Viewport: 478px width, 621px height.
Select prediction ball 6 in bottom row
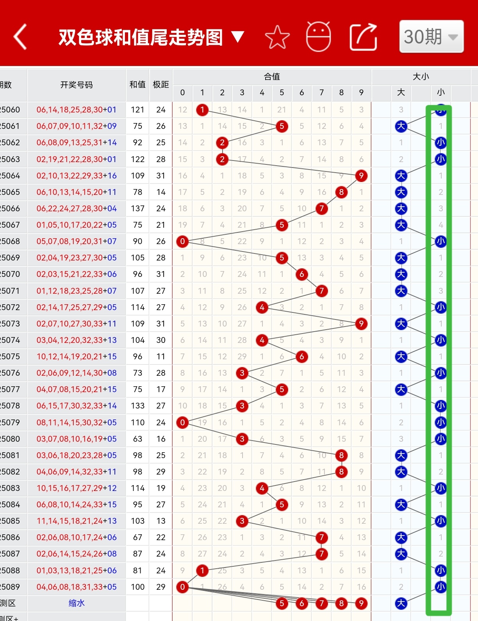coord(301,603)
